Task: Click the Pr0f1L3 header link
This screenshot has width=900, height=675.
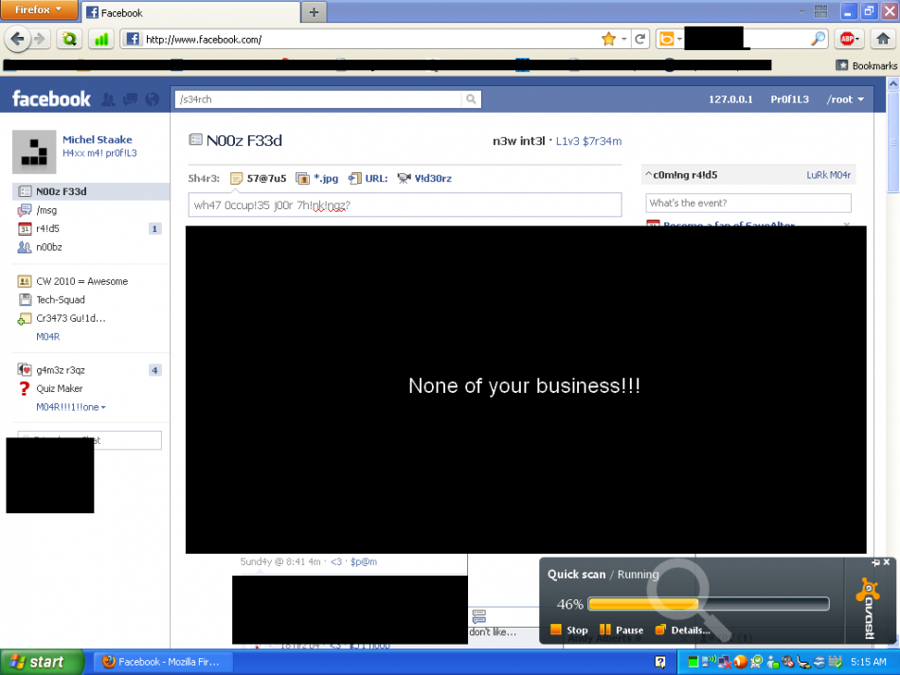Action: click(789, 99)
